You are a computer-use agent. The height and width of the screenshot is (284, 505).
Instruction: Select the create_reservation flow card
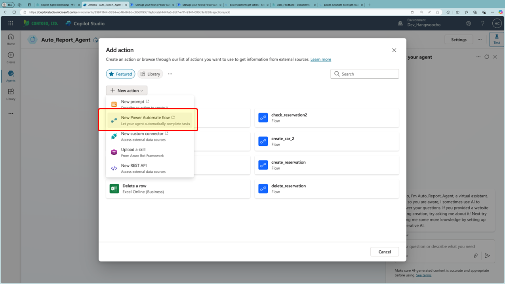tap(327, 165)
